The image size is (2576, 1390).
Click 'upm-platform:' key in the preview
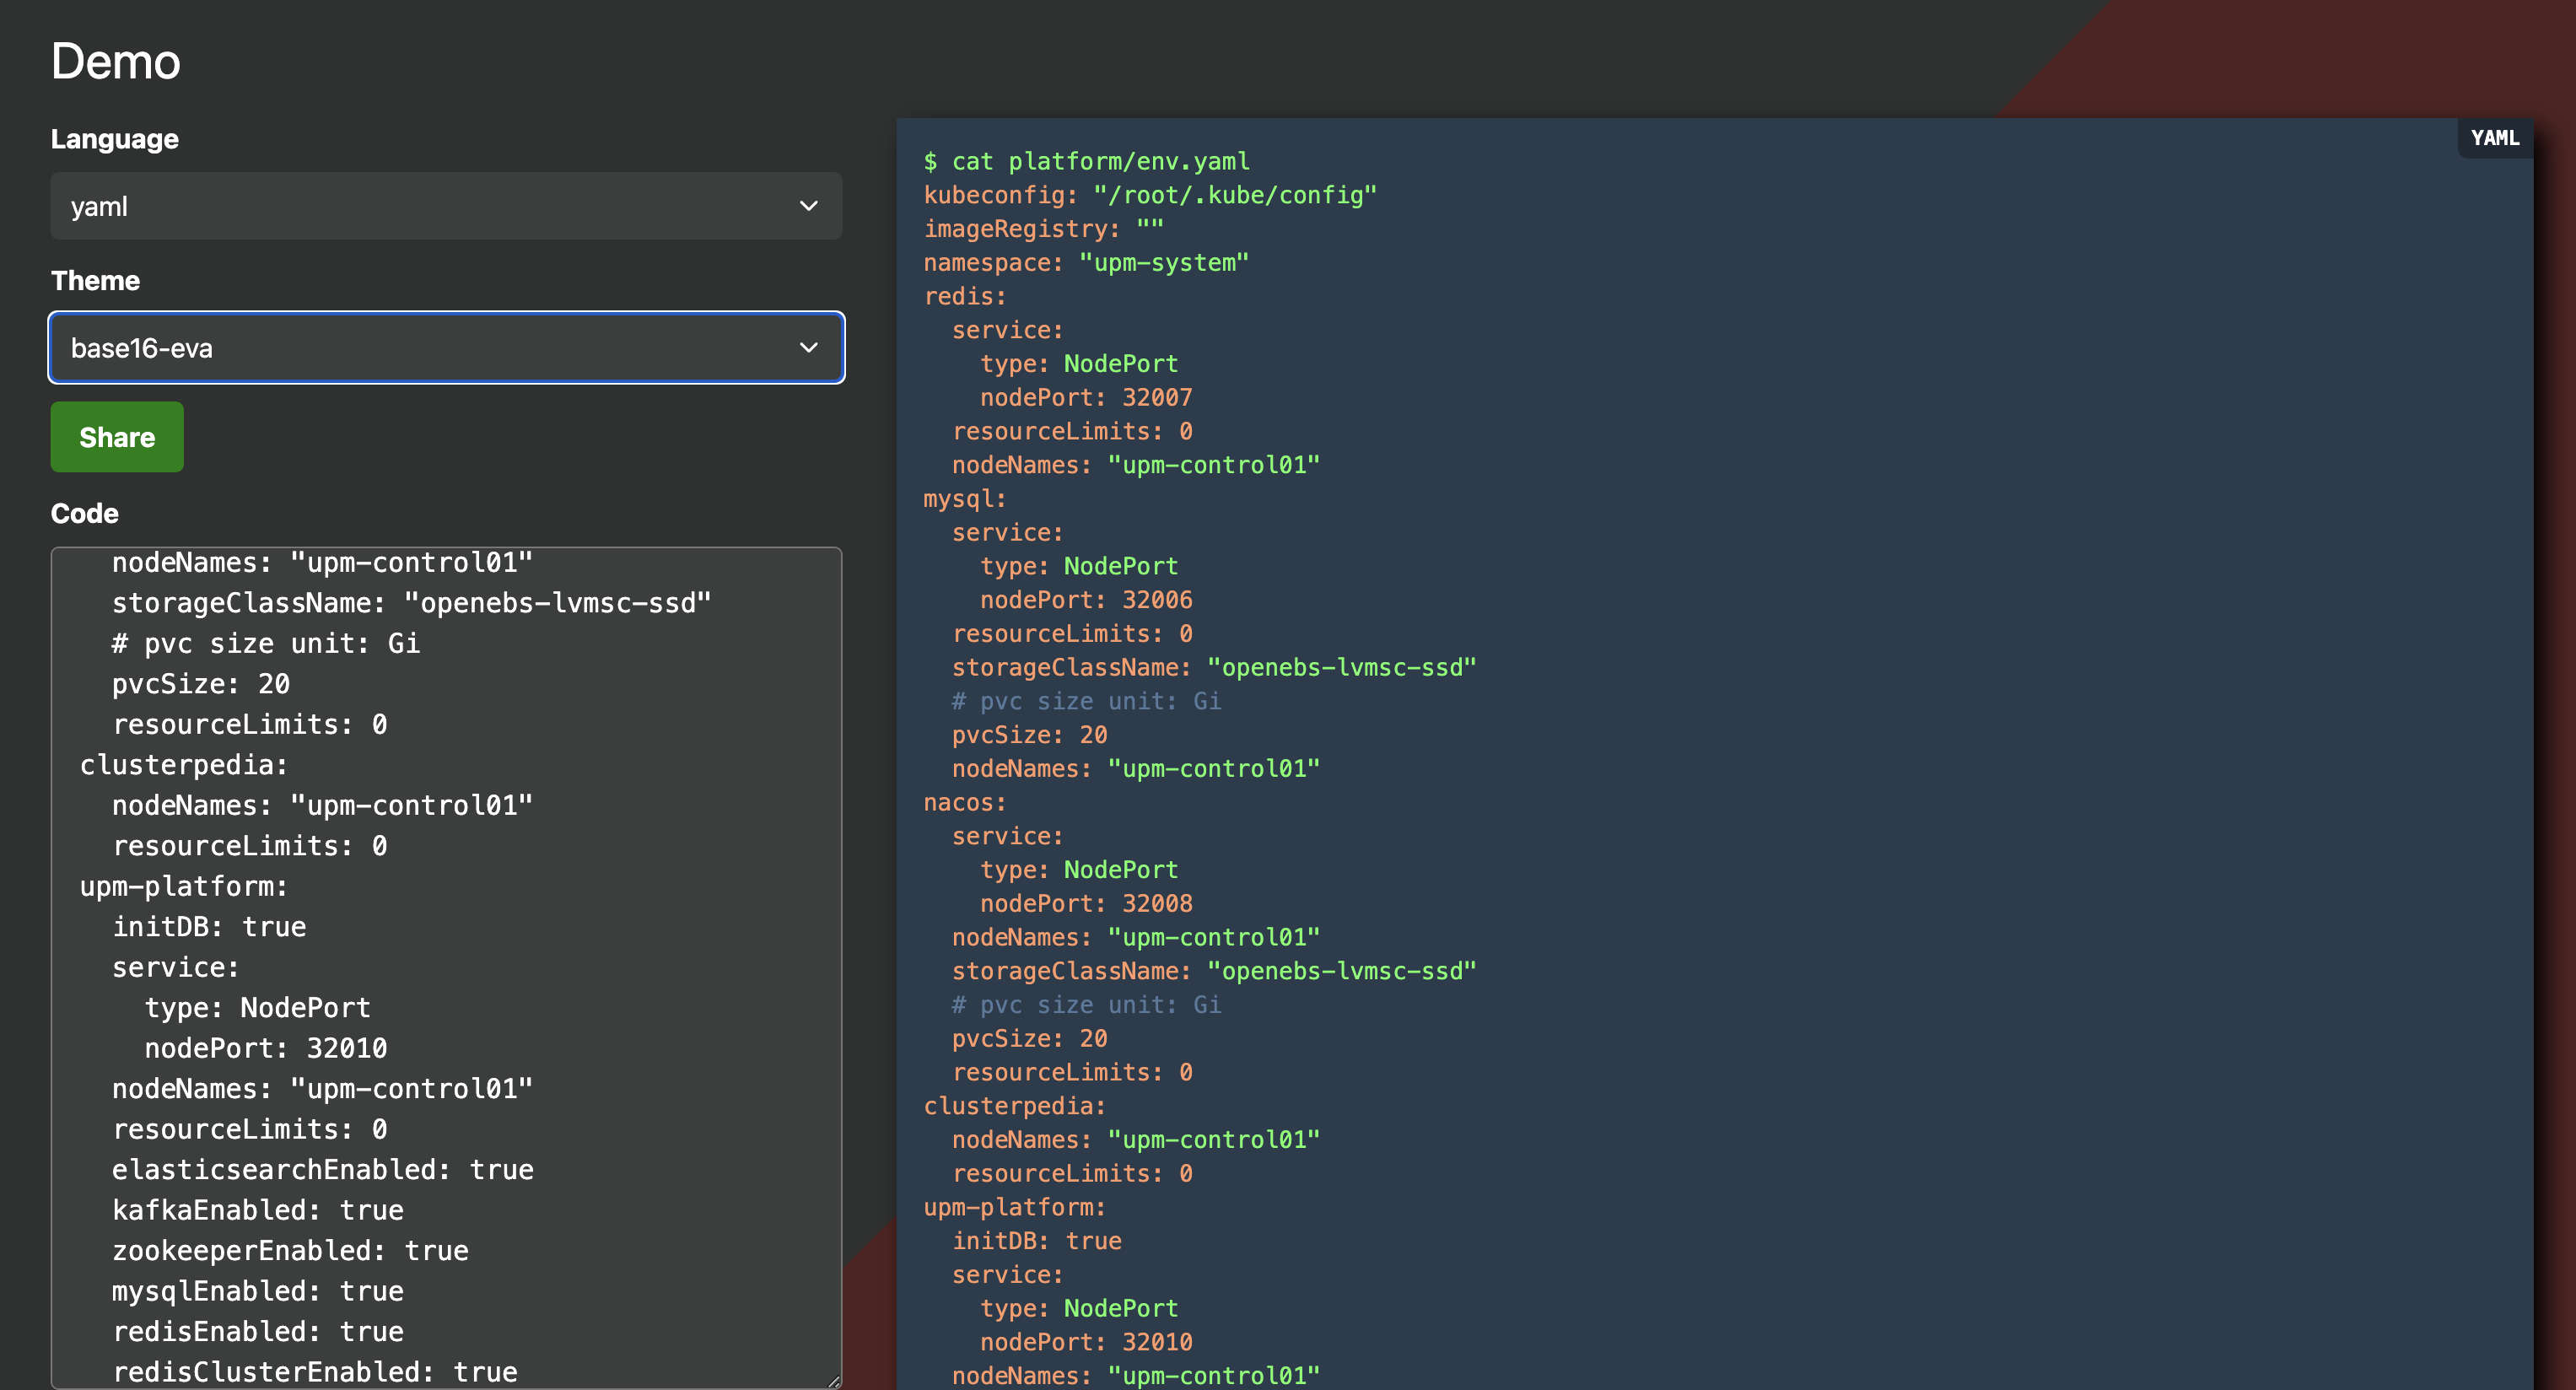(x=1015, y=1207)
